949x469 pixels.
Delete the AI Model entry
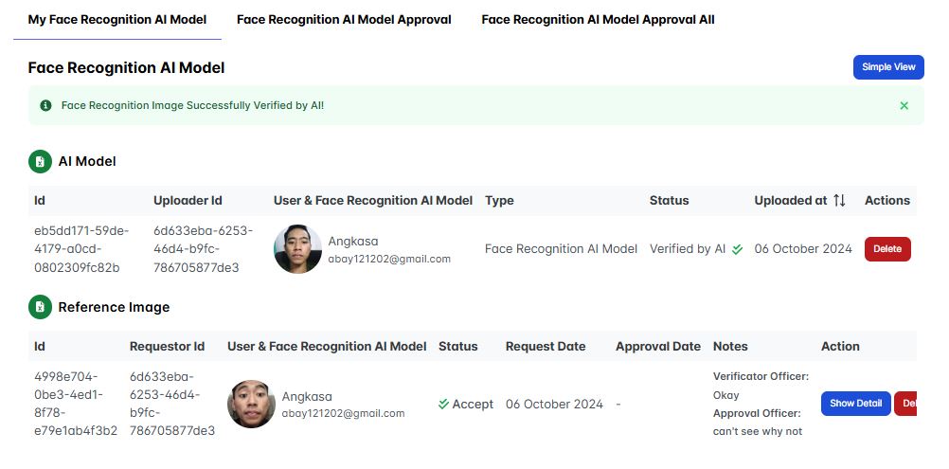pos(886,249)
